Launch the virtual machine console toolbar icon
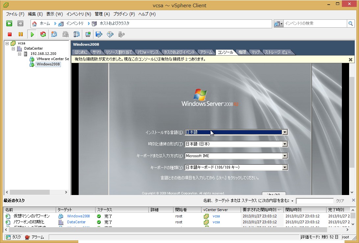 (88, 34)
